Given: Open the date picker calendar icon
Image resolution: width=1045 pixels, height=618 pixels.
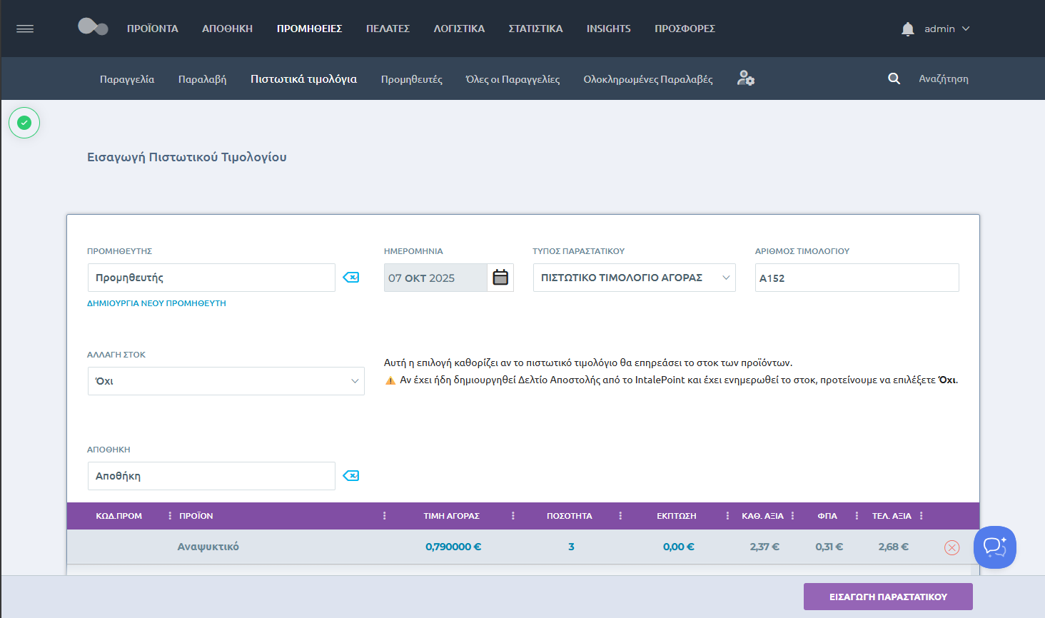Looking at the screenshot, I should 500,278.
